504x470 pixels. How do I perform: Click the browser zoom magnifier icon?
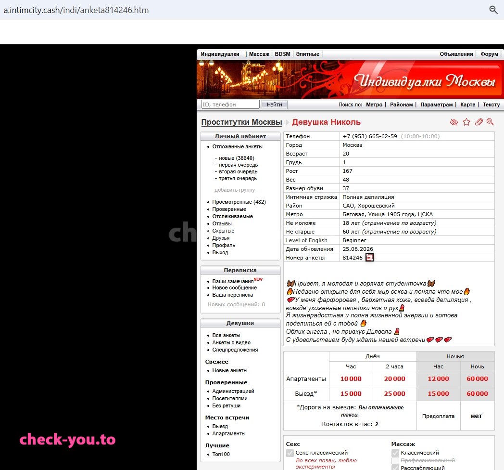(x=493, y=10)
